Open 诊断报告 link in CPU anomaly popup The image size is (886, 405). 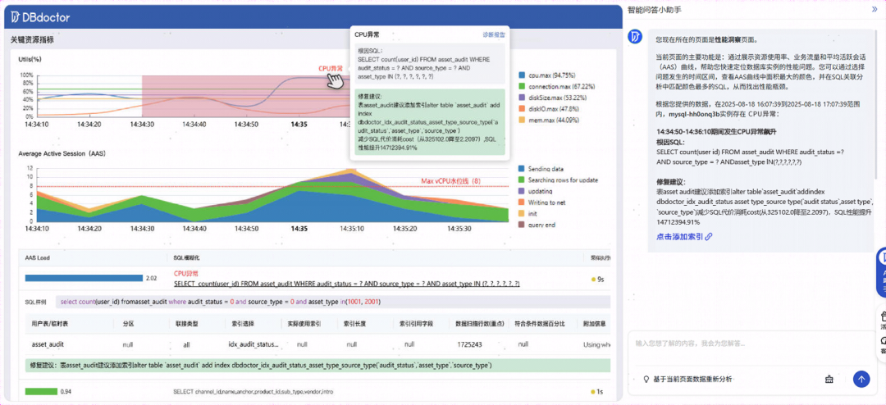click(x=494, y=34)
